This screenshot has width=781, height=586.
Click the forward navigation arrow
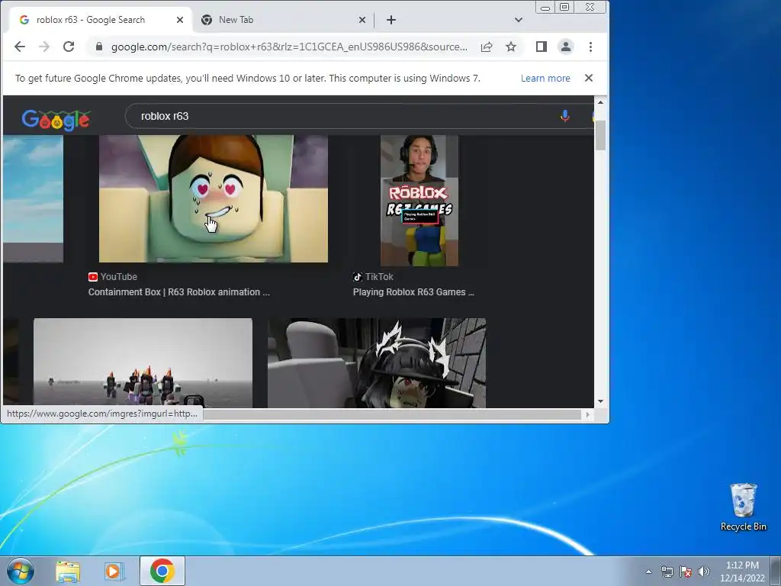[43, 47]
